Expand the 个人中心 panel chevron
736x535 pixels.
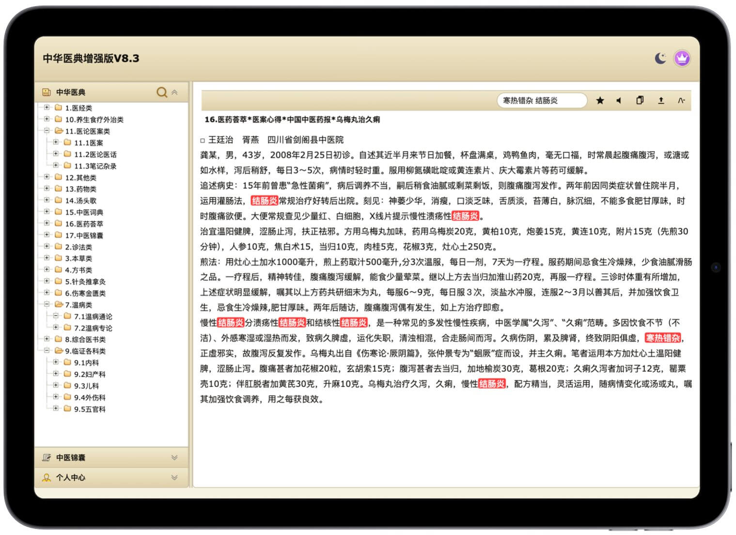[174, 477]
